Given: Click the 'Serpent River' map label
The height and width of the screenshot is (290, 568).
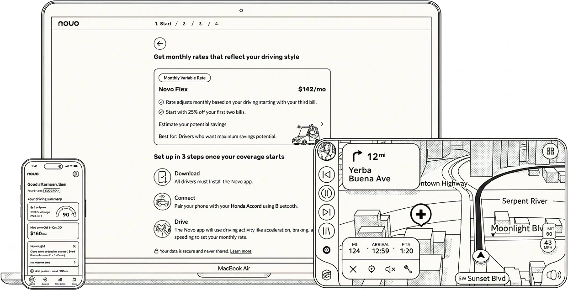Looking at the screenshot, I should 525,201.
